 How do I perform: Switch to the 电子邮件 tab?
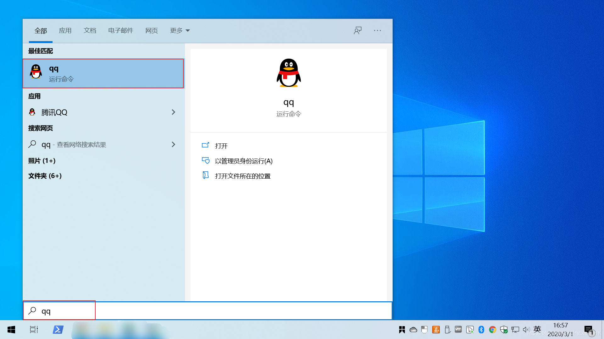click(120, 30)
